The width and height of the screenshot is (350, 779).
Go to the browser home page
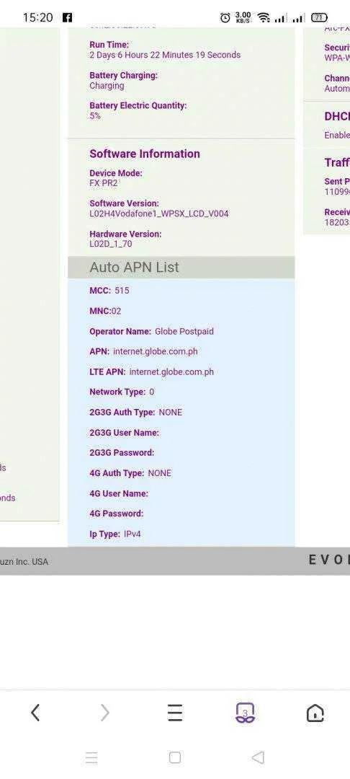pos(315,713)
